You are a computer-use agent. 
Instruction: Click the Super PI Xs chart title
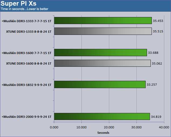pyautogui.click(x=18, y=4)
